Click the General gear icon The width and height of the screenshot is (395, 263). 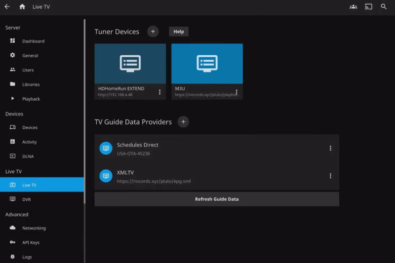coord(12,55)
